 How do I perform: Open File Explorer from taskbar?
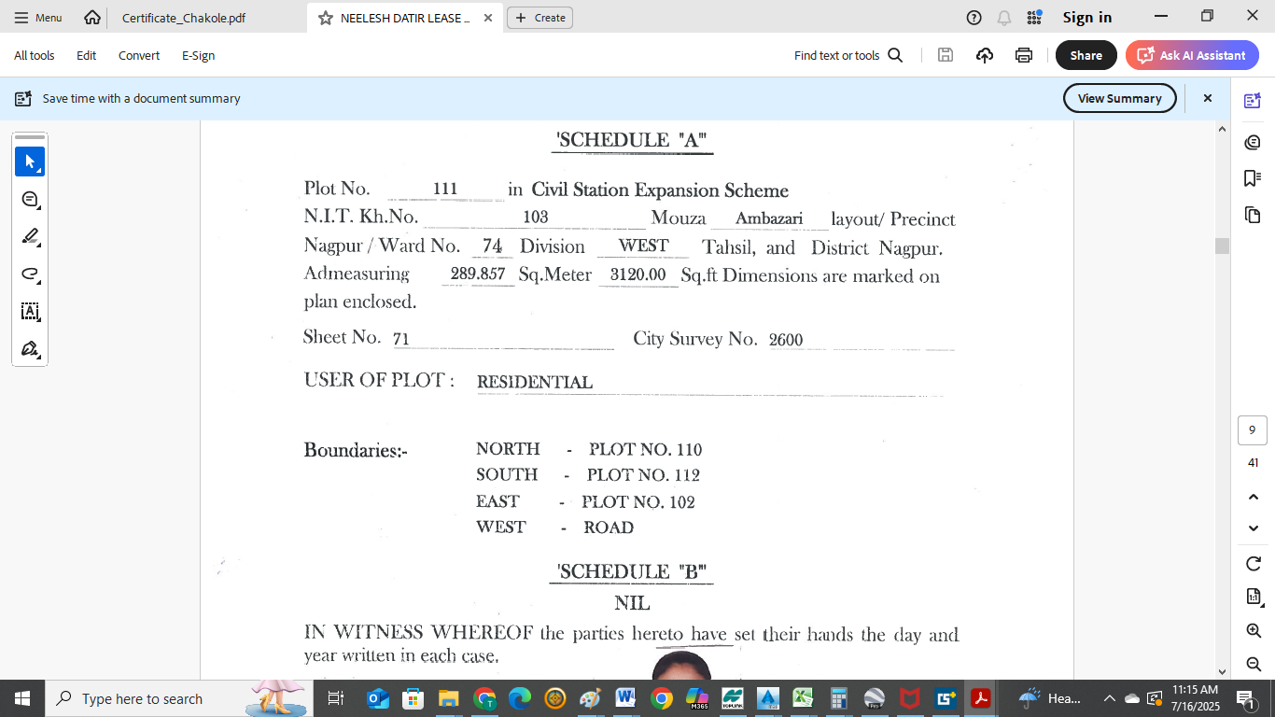[449, 698]
